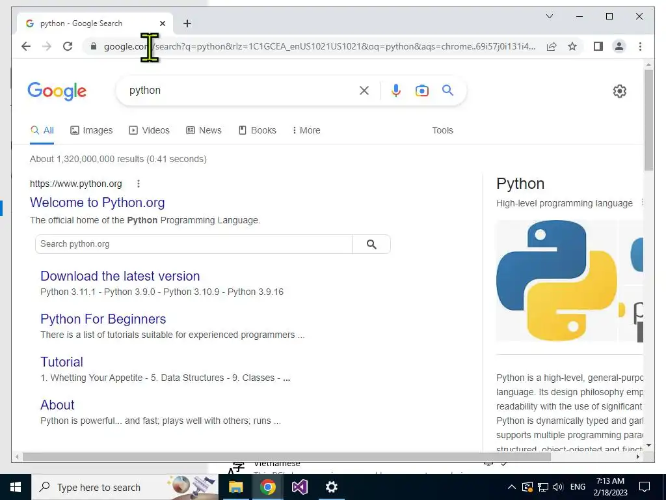
Task: Click 'High-level programming language' subtitle
Action: [565, 203]
